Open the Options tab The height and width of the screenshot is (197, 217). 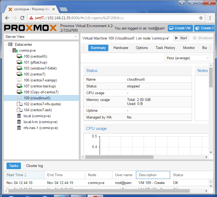coord(142,48)
